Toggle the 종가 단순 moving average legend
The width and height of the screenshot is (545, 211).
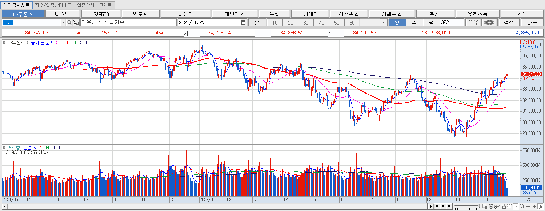pos(28,42)
